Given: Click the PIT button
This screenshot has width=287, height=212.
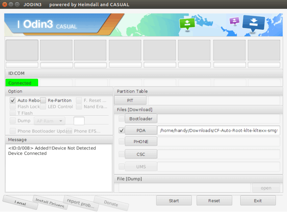Looking at the screenshot, I should (130, 100).
